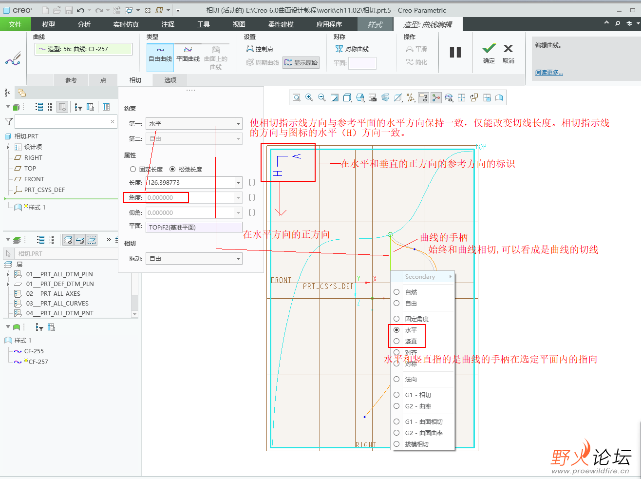This screenshot has height=479, width=641.
Task: Click the Refit zoom icon in graphics toolbar
Action: 297,97
